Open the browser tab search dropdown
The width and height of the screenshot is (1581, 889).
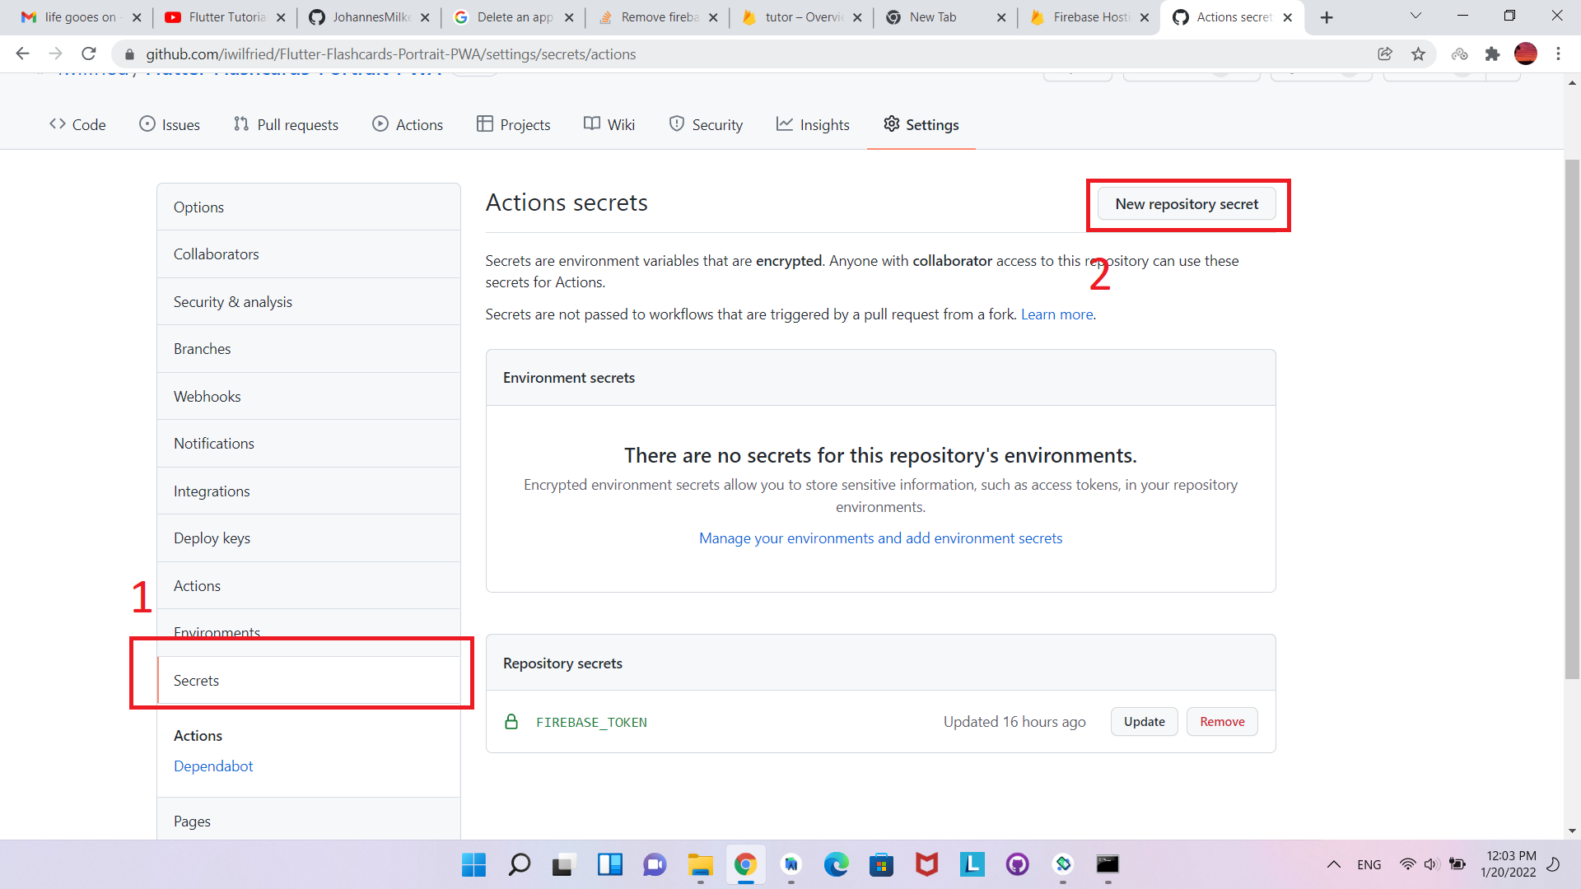(x=1416, y=16)
